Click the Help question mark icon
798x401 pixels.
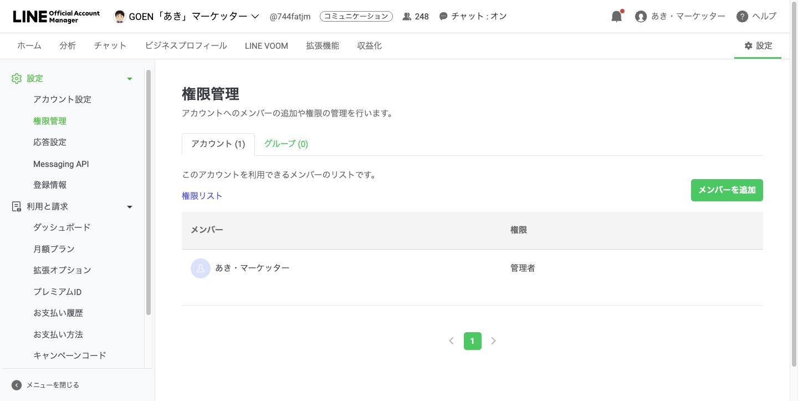pyautogui.click(x=743, y=17)
